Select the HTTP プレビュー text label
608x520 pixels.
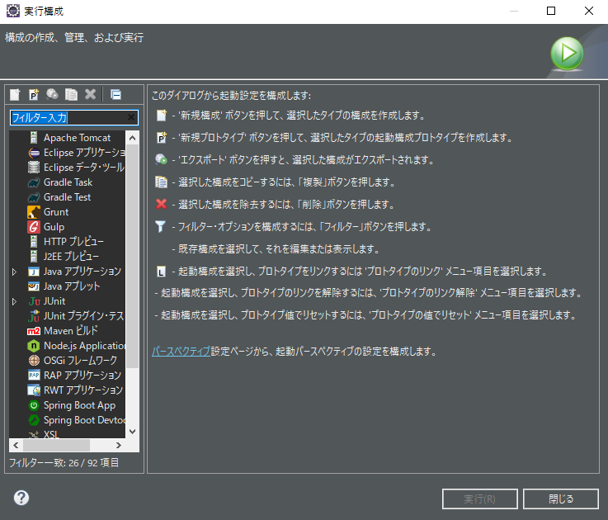73,241
